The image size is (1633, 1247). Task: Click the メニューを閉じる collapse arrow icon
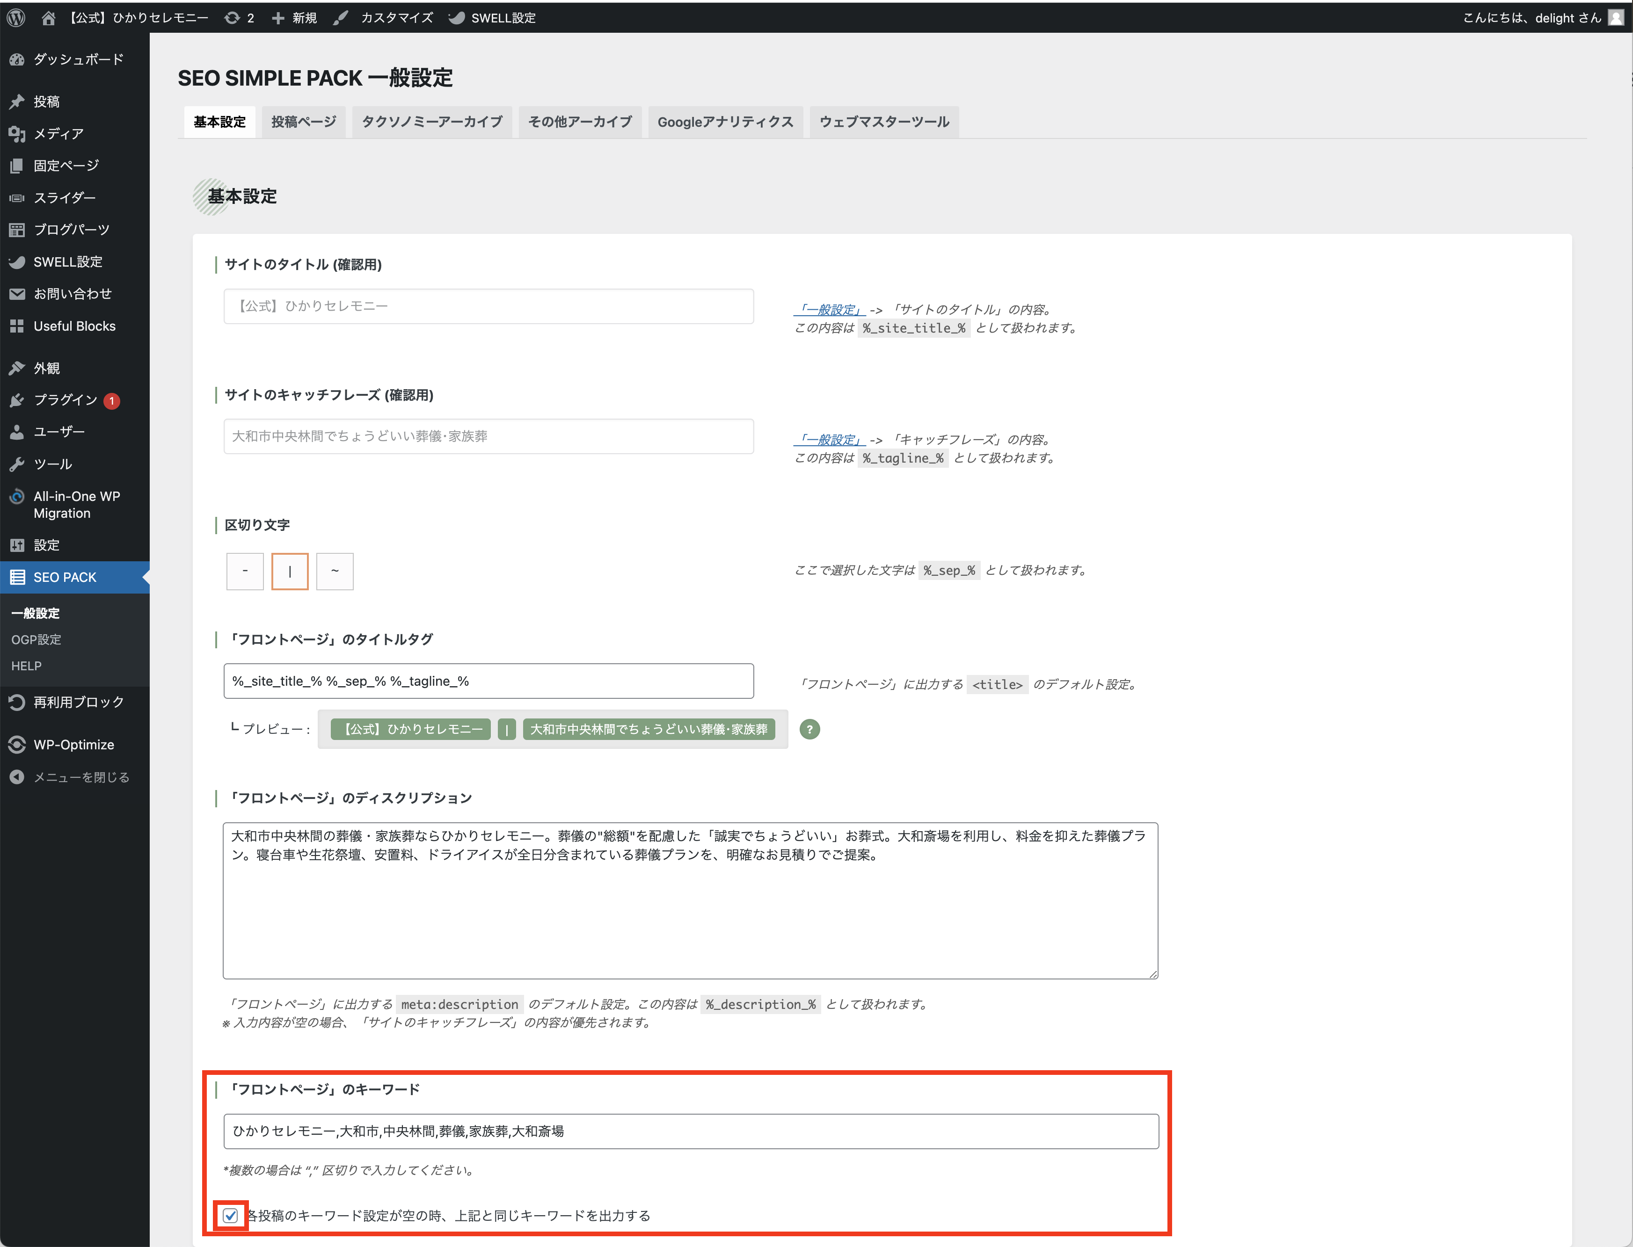pyautogui.click(x=17, y=777)
